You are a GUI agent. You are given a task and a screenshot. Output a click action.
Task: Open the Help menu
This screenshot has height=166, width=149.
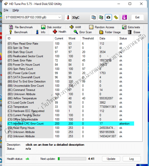16,10
